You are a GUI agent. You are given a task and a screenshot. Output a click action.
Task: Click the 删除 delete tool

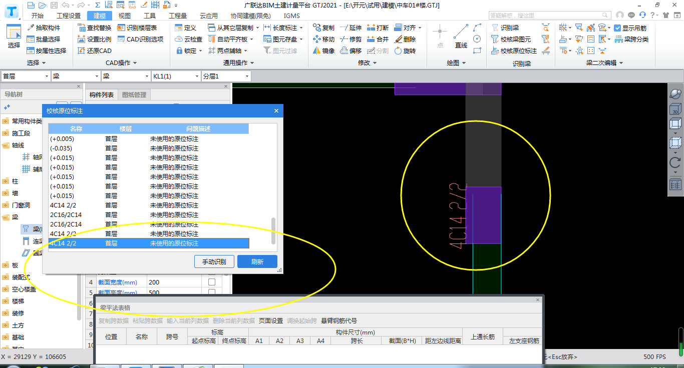pos(405,39)
